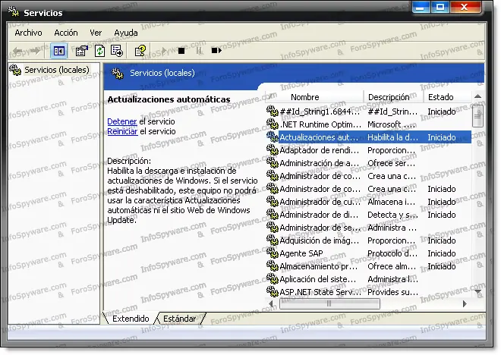Sort by the Descripción column header
Viewport: 501px width, 355px height.
(x=394, y=97)
